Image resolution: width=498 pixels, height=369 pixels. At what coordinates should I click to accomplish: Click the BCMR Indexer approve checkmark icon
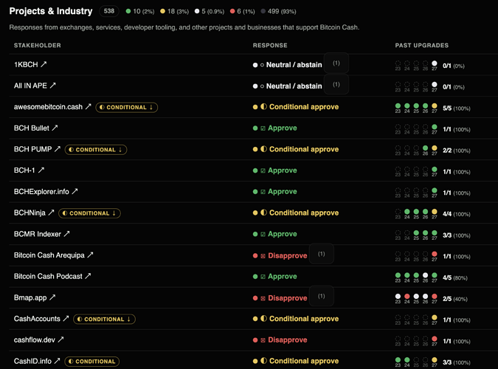coord(263,234)
